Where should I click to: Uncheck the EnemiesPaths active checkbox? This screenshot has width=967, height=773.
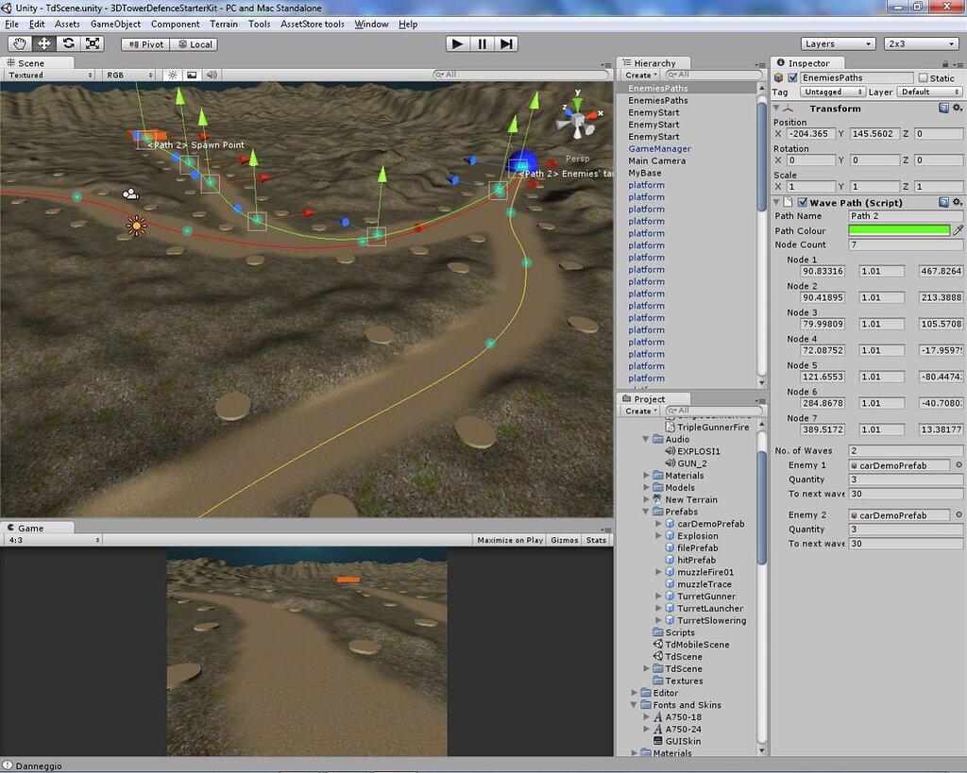[792, 78]
